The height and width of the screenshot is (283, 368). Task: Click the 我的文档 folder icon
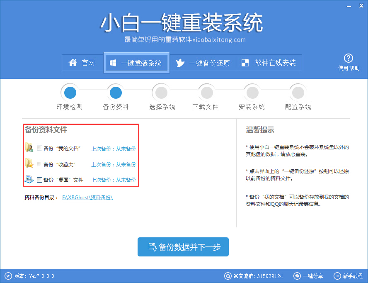(x=29, y=148)
